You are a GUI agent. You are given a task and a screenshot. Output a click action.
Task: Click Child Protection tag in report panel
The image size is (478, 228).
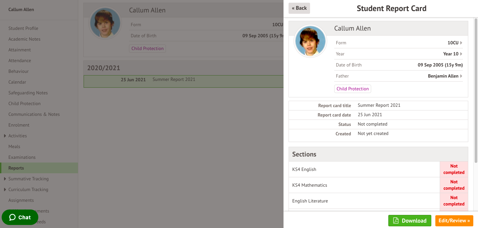click(352, 89)
